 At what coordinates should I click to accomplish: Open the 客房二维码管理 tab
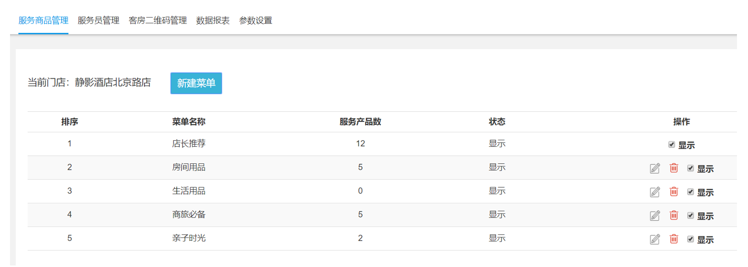[158, 21]
